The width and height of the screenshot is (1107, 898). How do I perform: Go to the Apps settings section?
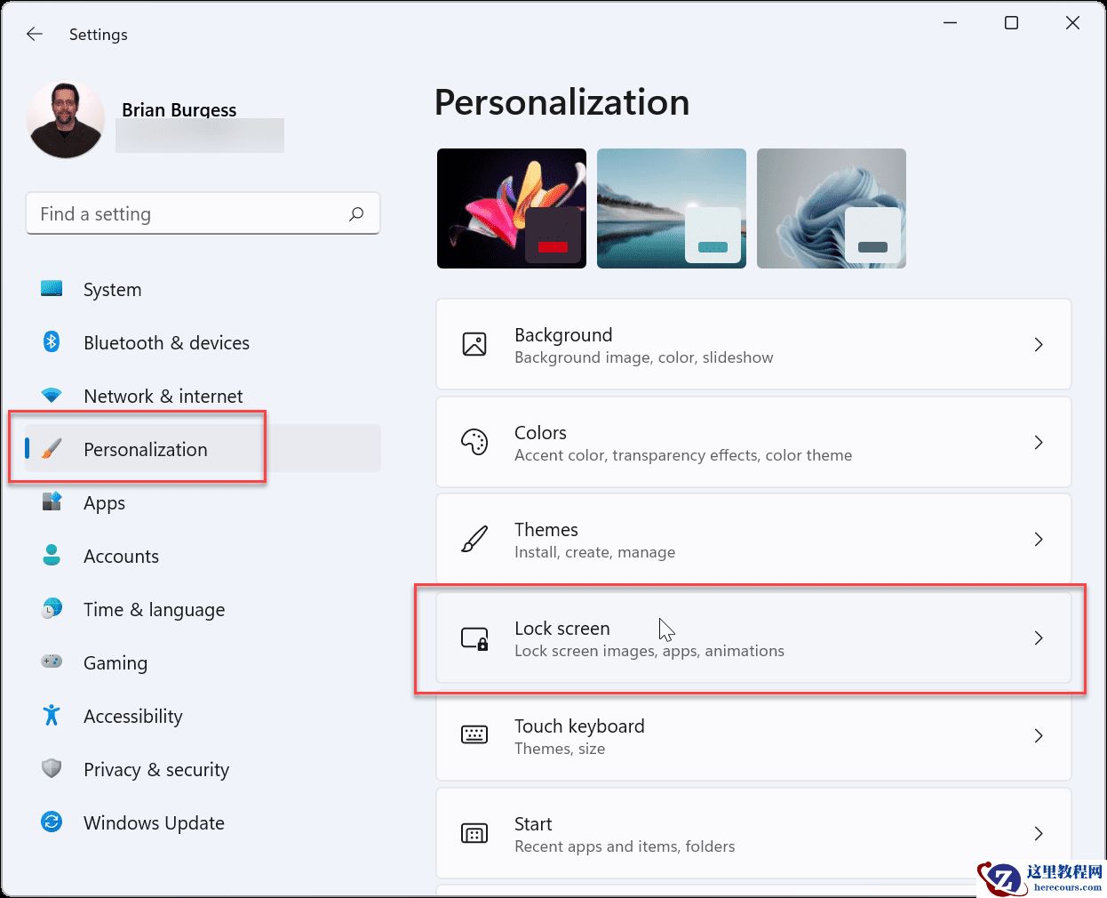point(104,503)
